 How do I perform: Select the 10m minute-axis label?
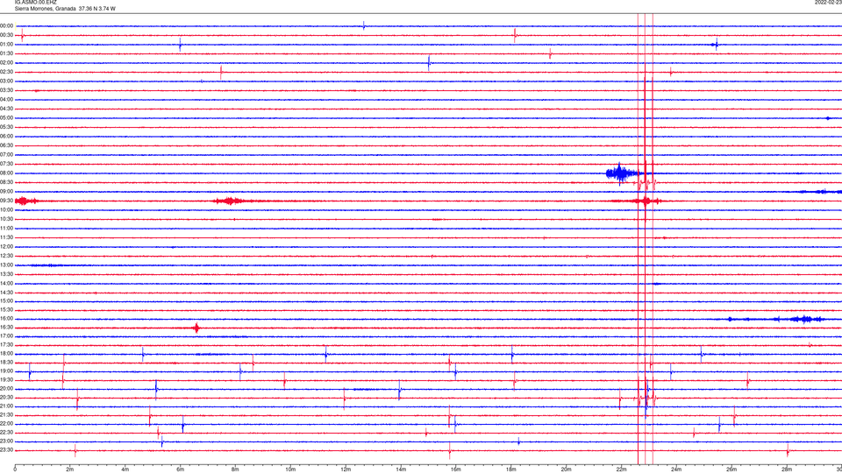tap(290, 469)
